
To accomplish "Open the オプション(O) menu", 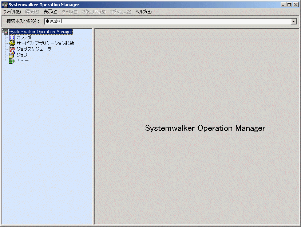I will 120,12.
